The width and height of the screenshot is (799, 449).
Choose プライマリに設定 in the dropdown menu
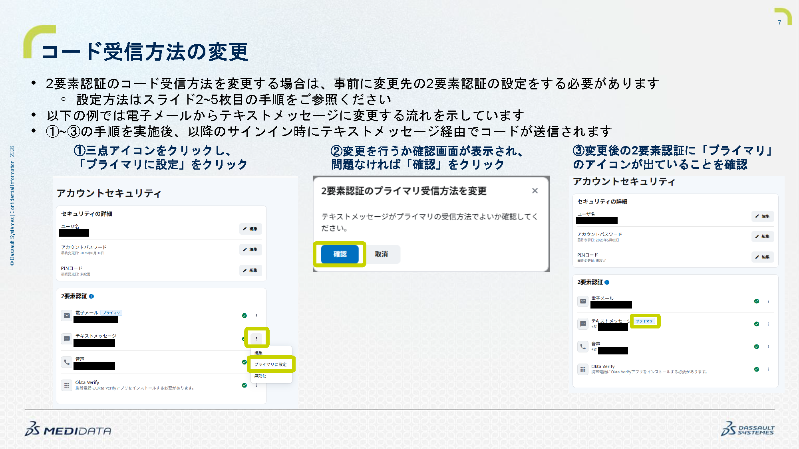pos(270,364)
